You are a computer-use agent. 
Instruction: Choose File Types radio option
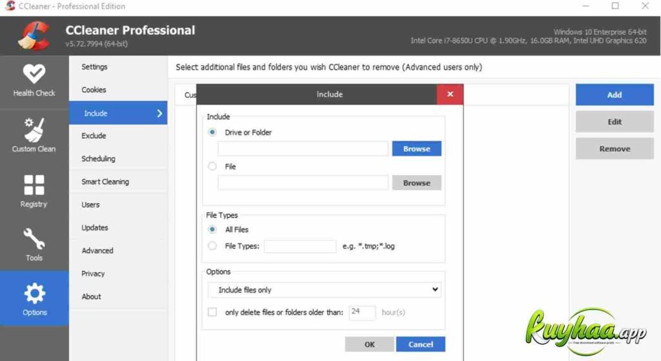pyautogui.click(x=212, y=245)
